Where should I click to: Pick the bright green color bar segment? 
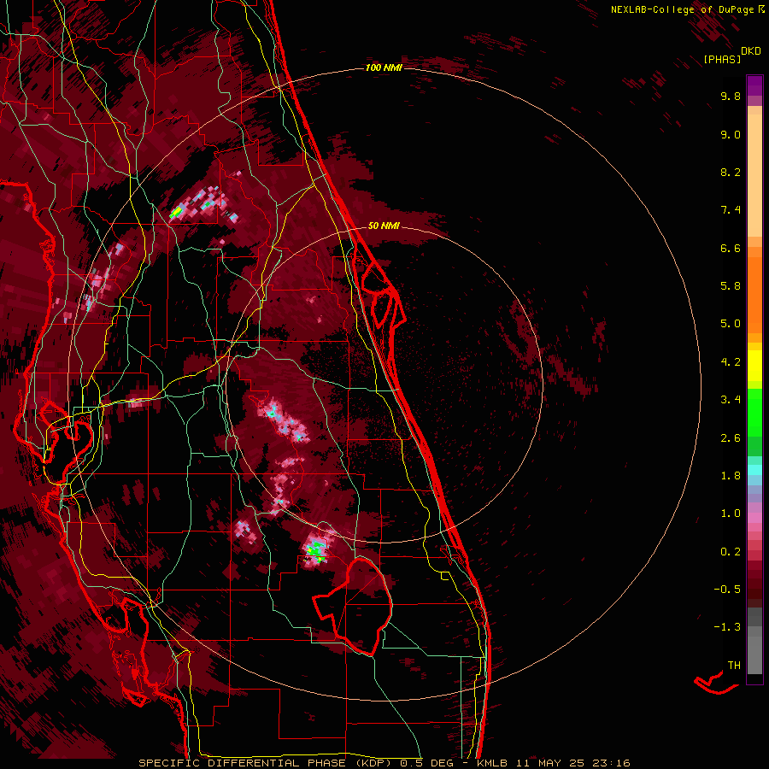(754, 413)
